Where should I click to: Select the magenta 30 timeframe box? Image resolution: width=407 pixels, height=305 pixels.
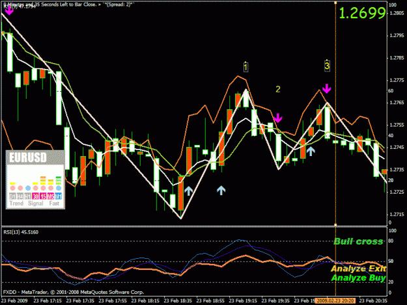pyautogui.click(x=36, y=196)
